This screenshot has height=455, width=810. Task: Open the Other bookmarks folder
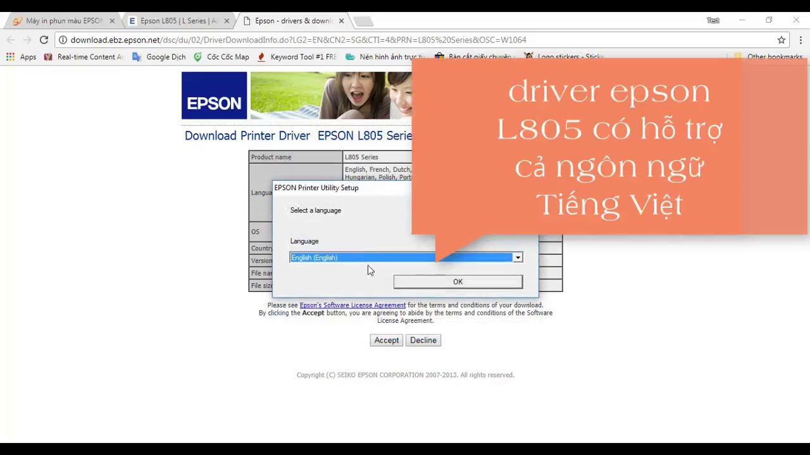click(x=768, y=57)
